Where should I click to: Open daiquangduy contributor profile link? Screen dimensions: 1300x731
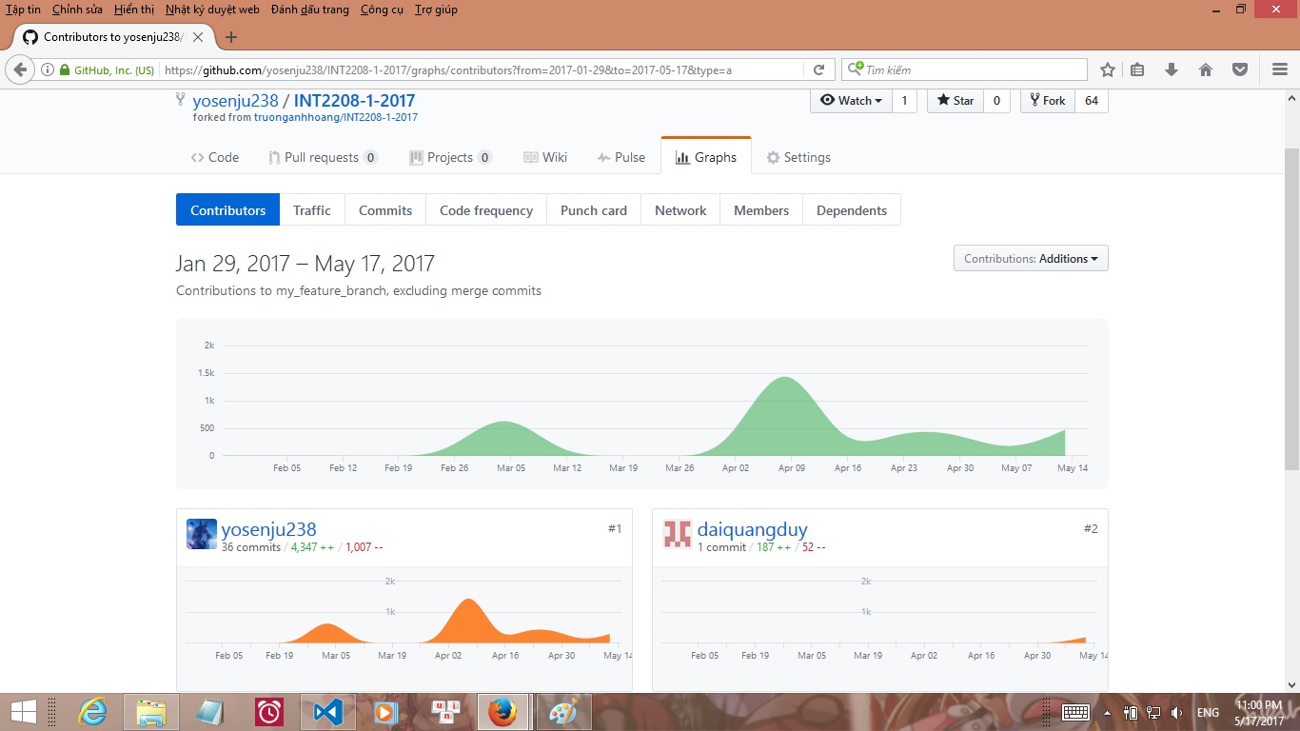[752, 530]
